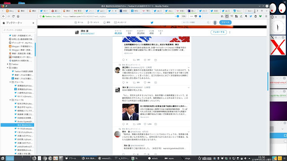Reload the current Twitter page
287x161 pixels.
(13, 16)
